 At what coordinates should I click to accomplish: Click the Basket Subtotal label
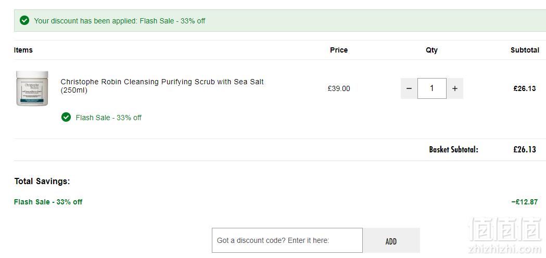(x=454, y=150)
